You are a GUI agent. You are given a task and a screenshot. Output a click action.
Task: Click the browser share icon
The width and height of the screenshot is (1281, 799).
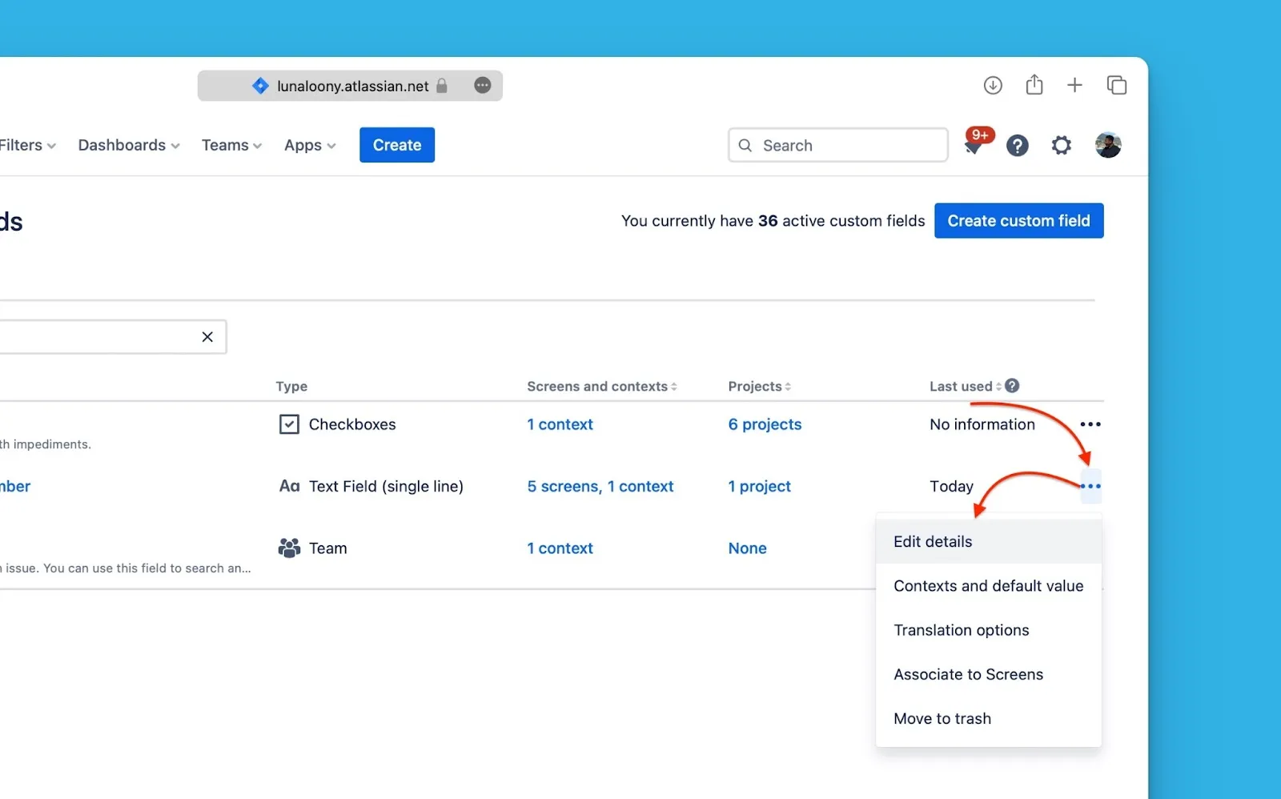tap(1034, 85)
